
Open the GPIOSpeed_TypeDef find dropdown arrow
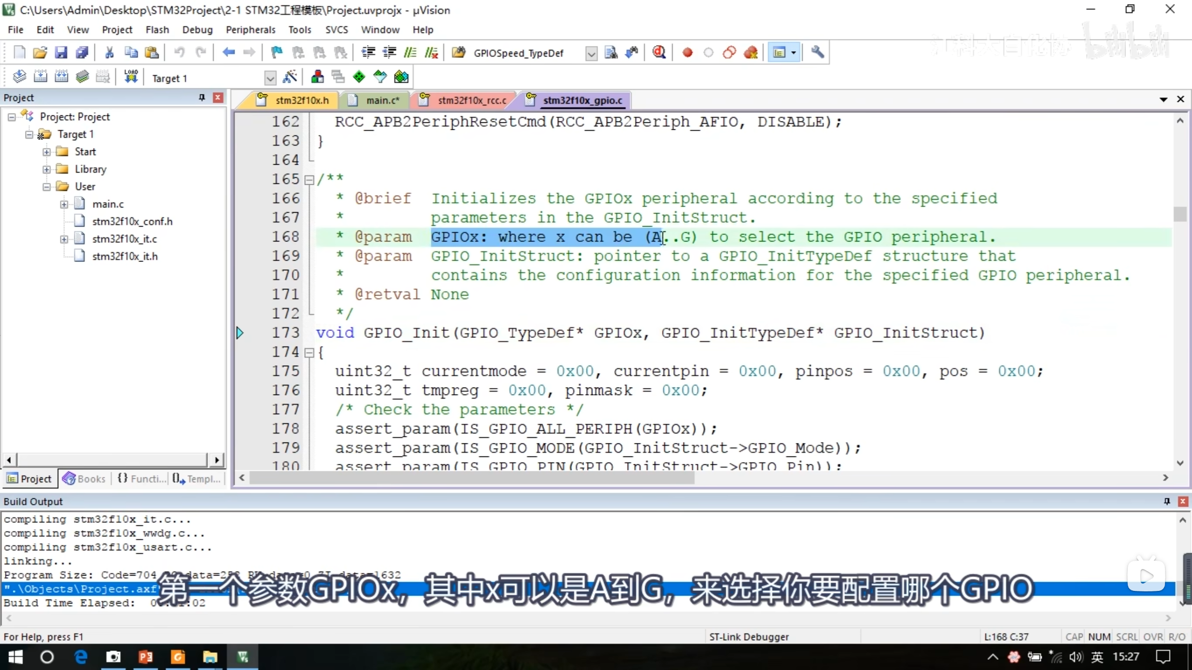click(x=591, y=54)
